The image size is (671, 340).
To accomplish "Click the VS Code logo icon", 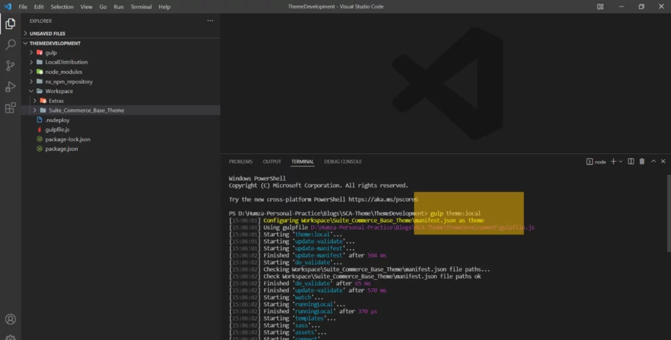I will click(x=8, y=7).
